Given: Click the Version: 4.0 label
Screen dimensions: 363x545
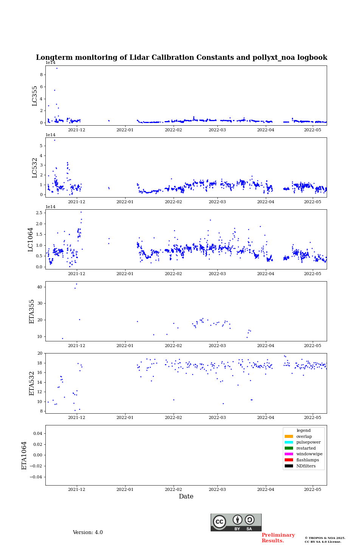Looking at the screenshot, I should coord(88,533).
